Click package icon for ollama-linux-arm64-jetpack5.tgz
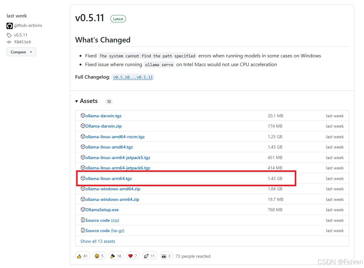This screenshot has width=364, height=268. pyautogui.click(x=83, y=157)
